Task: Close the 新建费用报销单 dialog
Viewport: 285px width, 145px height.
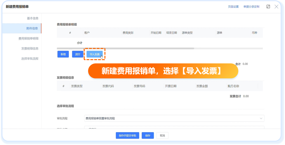Action: point(276,7)
